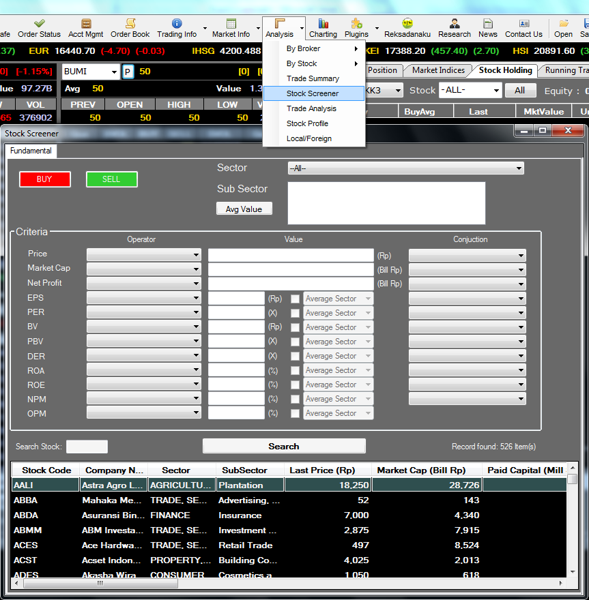589x600 pixels.
Task: Open the Plugins toolbar icon
Action: tap(356, 28)
